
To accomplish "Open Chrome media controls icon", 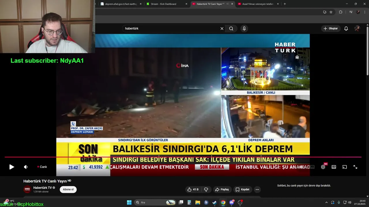I will click(x=351, y=12).
